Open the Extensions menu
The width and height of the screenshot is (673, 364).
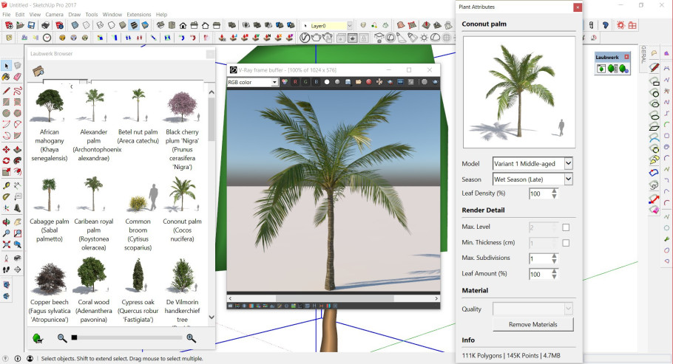click(138, 15)
